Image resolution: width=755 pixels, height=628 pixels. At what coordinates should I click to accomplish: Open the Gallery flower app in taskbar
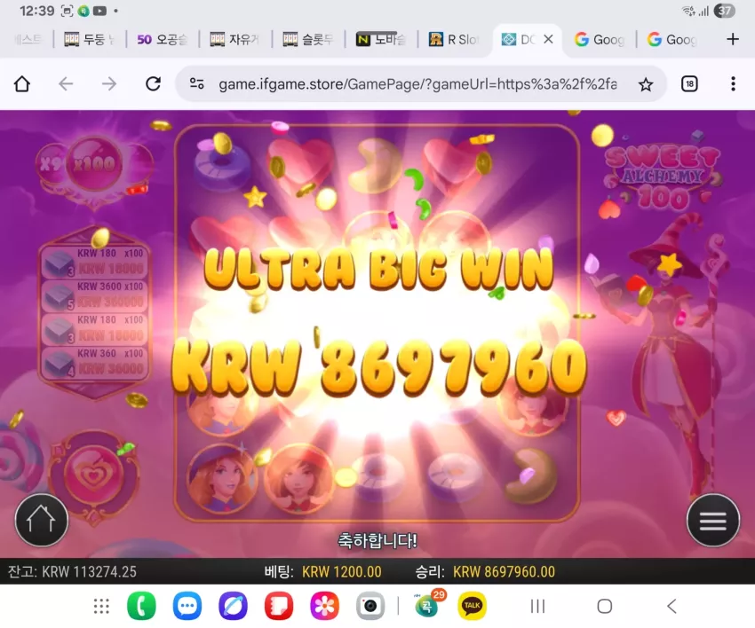(324, 606)
